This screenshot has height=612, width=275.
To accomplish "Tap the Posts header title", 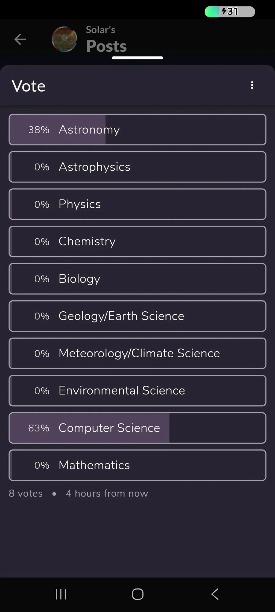I will pyautogui.click(x=106, y=46).
